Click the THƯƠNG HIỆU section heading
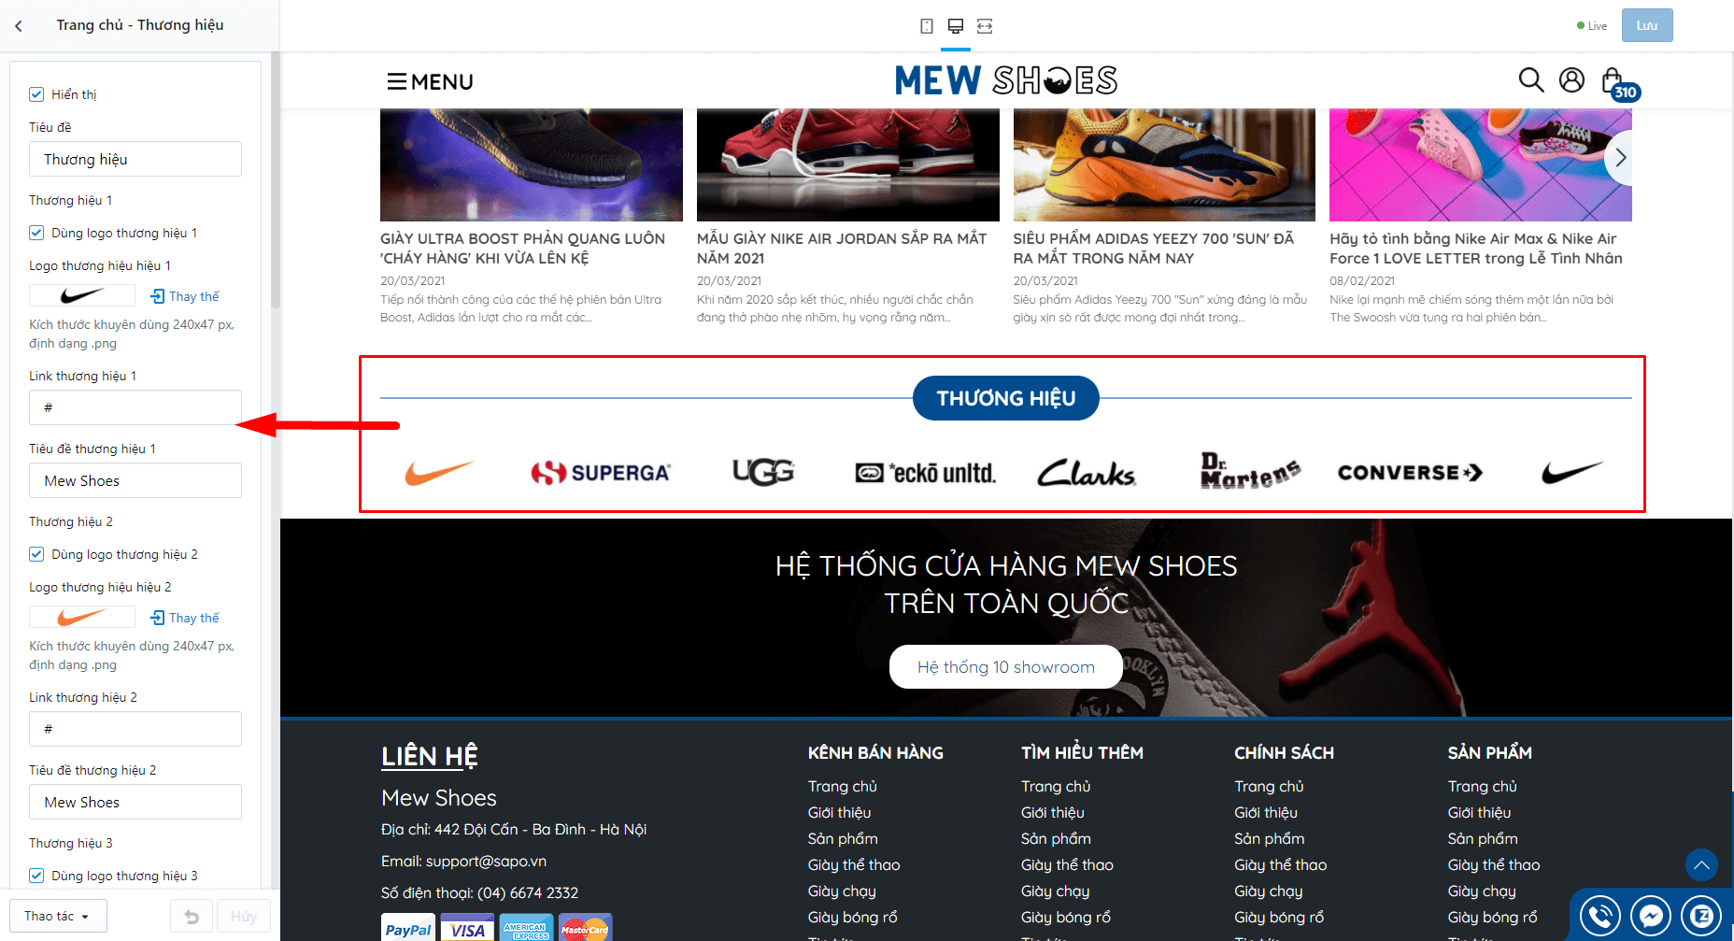 [x=1006, y=398]
